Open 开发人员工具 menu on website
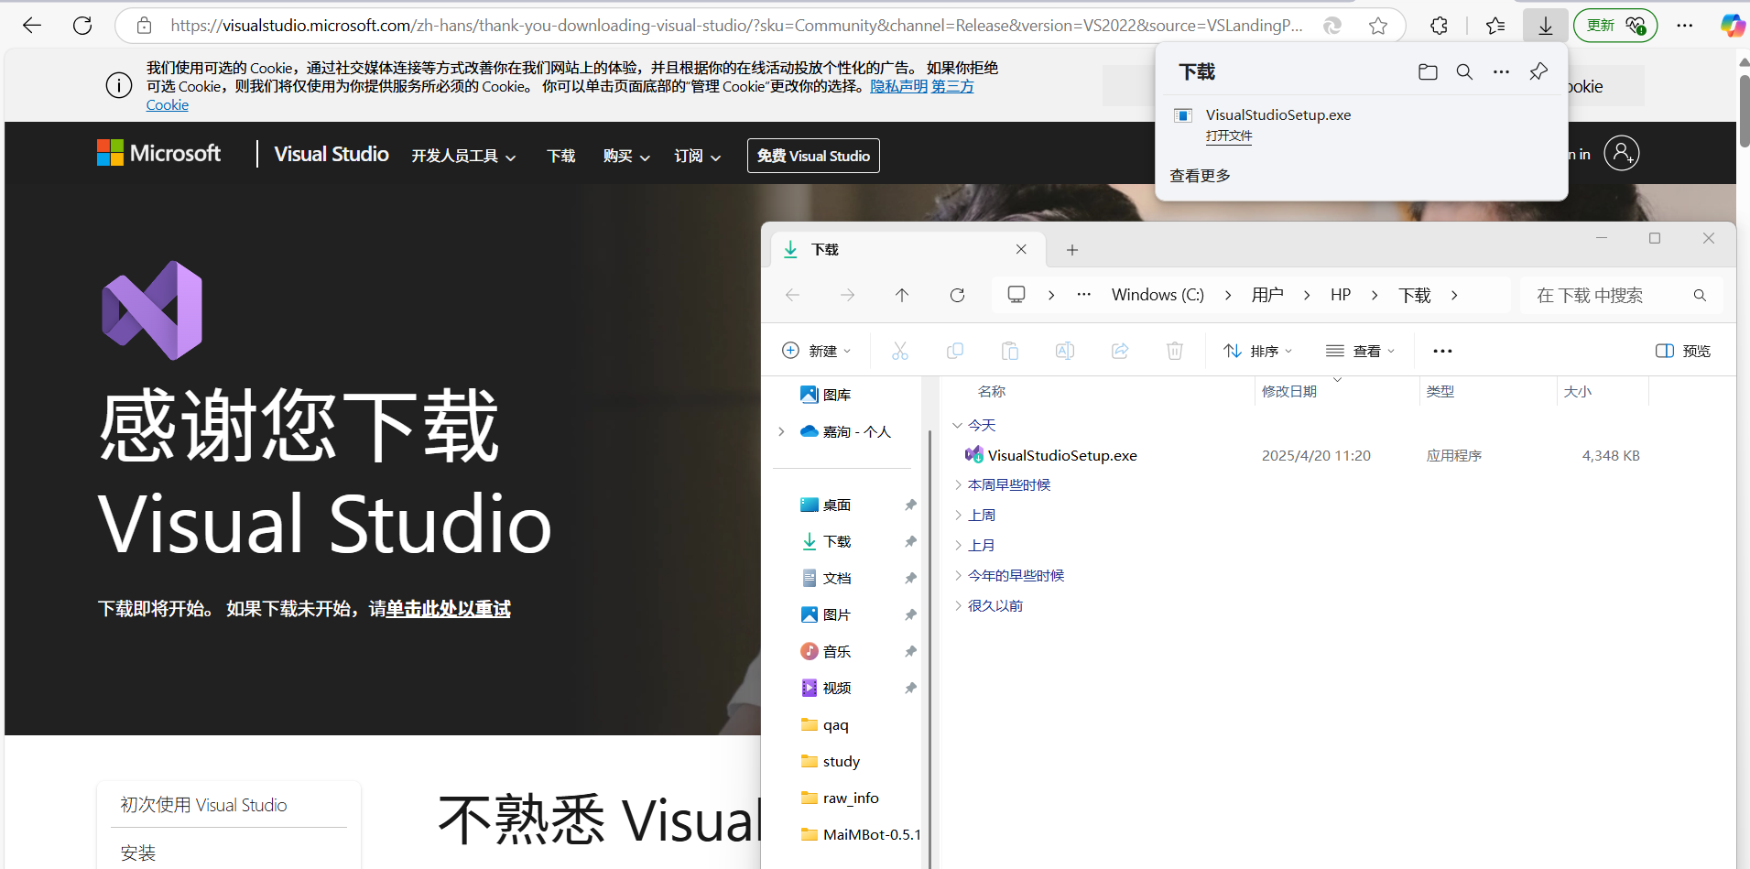Viewport: 1750px width, 869px height. coord(463,156)
